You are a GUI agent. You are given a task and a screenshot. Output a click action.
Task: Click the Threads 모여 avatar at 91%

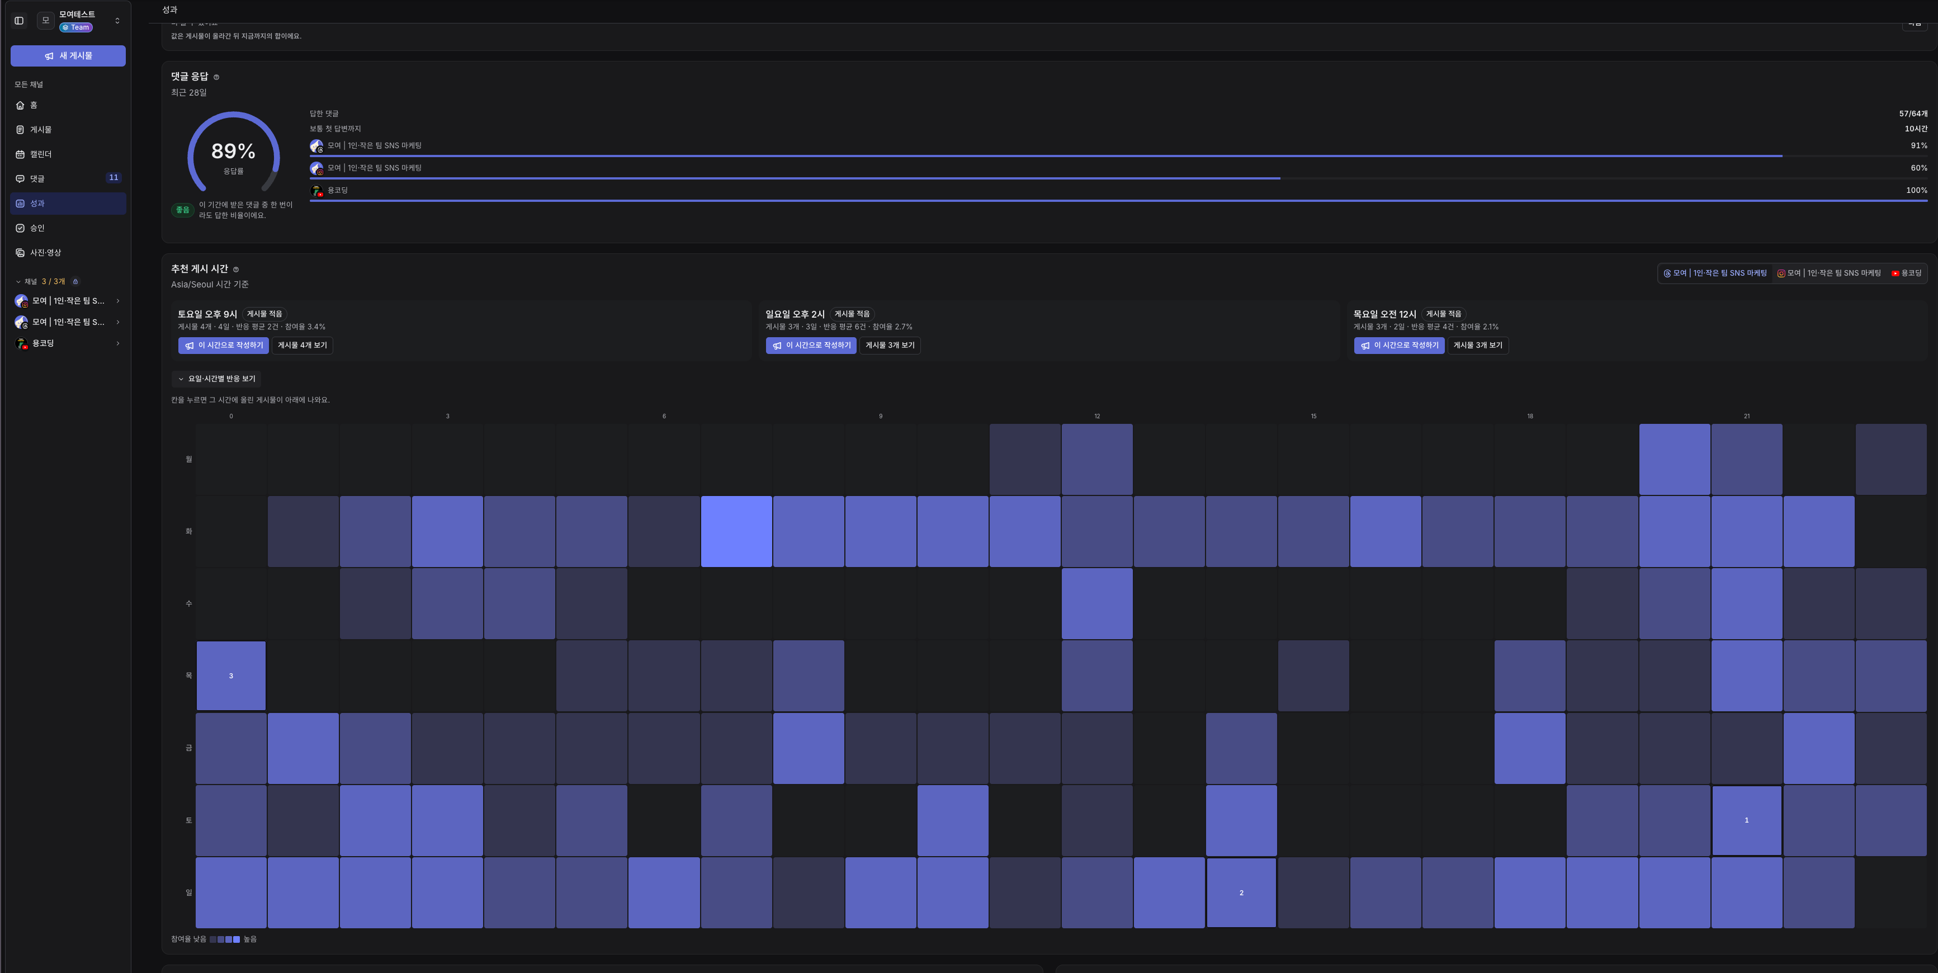point(316,146)
